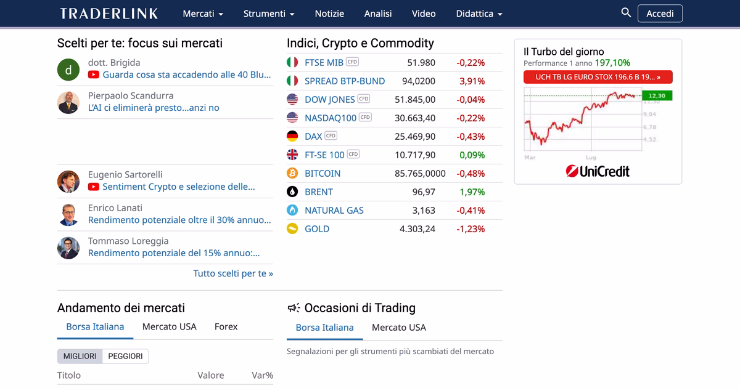The image size is (740, 388).
Task: Open the SPREAD BTP-BUND link
Action: 345,81
